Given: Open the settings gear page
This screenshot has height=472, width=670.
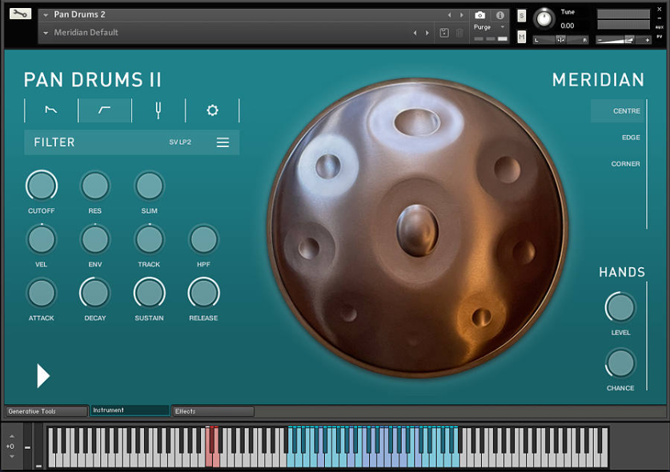Looking at the screenshot, I should point(212,110).
